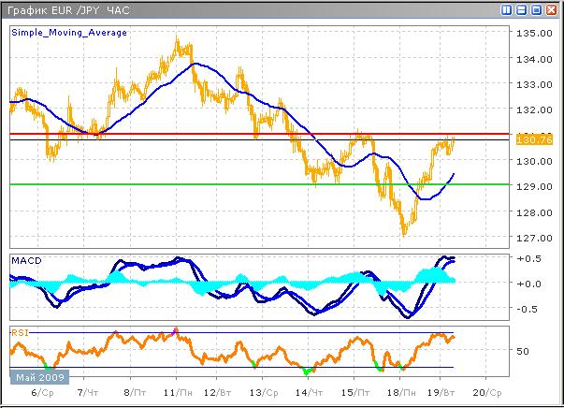This screenshot has height=408, width=564.
Task: Select the red horizontal resistance line
Action: click(234, 134)
